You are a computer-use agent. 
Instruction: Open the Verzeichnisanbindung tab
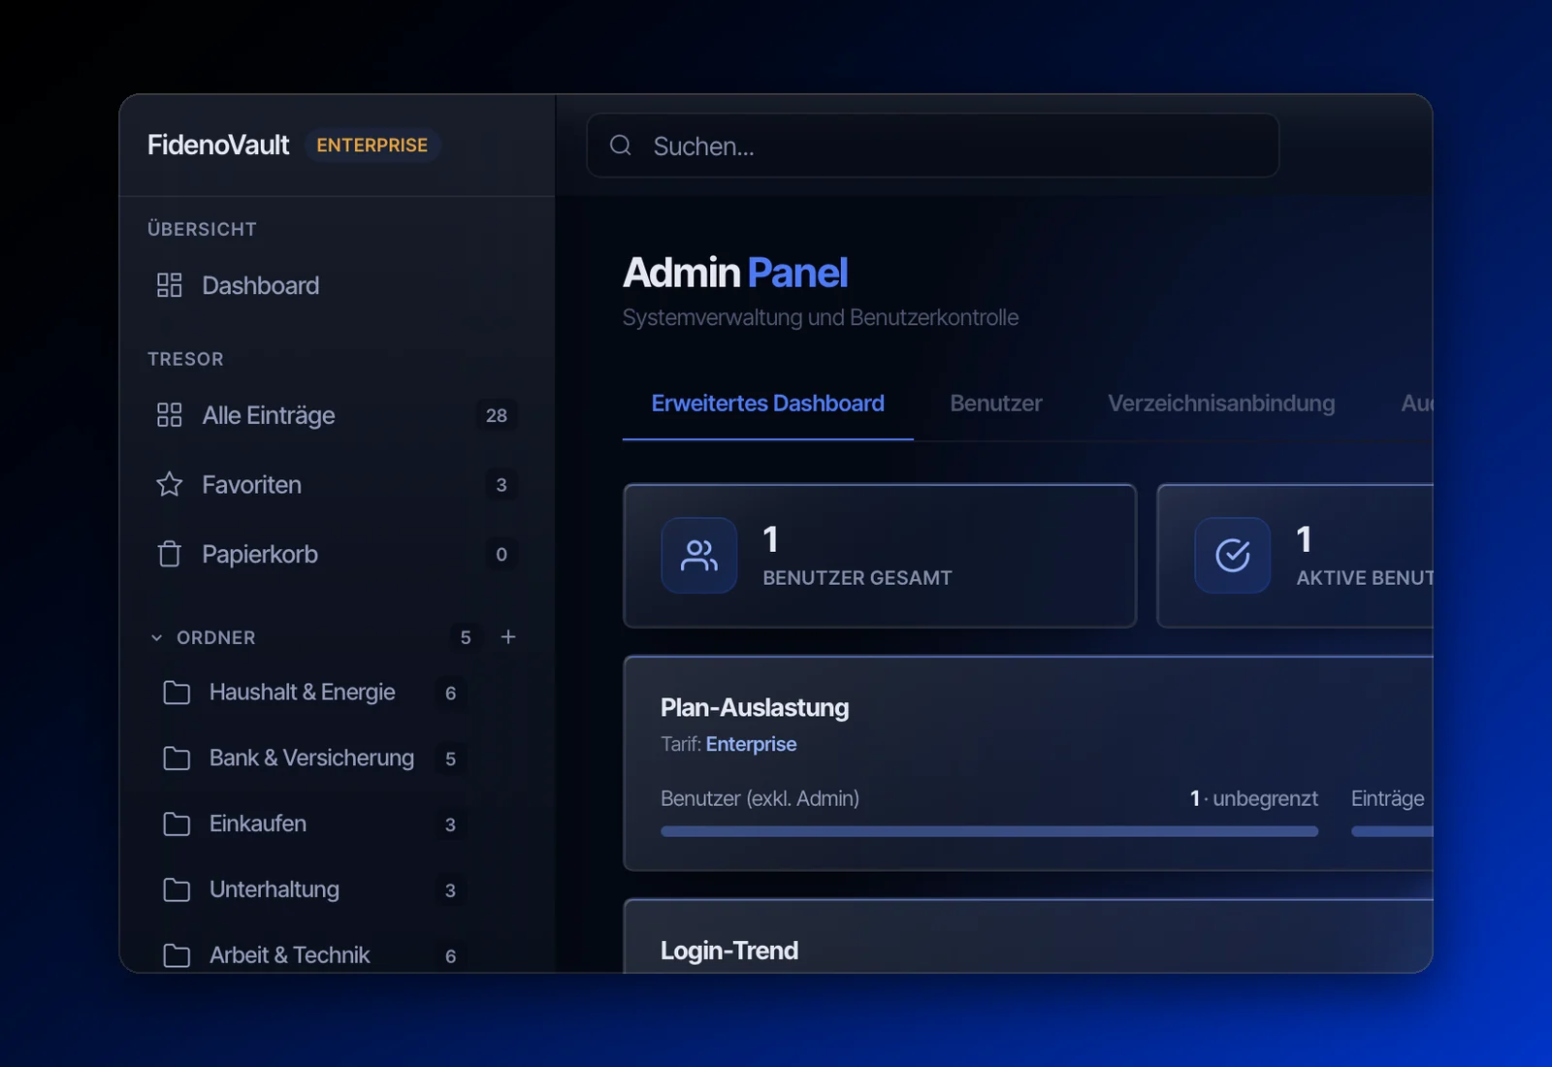pos(1221,404)
